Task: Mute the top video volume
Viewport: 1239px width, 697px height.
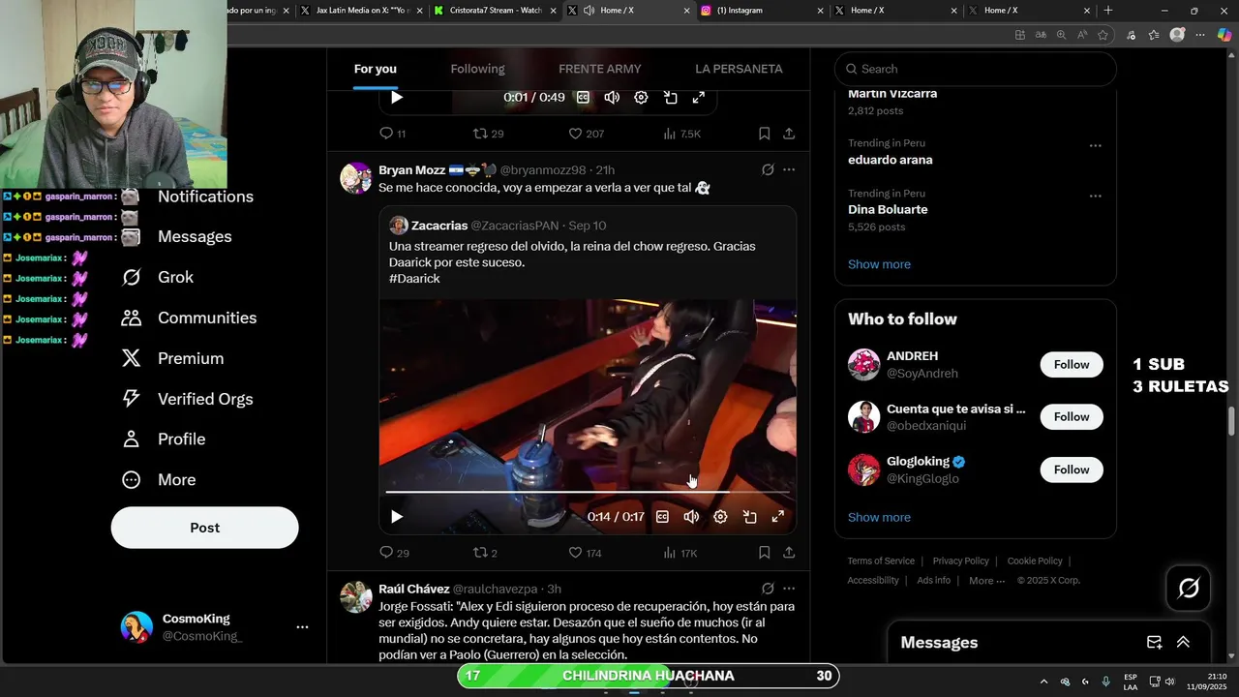Action: [612, 97]
